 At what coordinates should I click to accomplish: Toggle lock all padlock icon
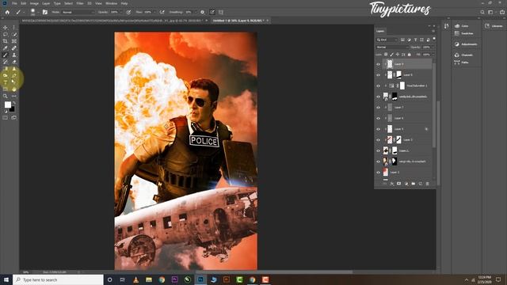(x=409, y=55)
